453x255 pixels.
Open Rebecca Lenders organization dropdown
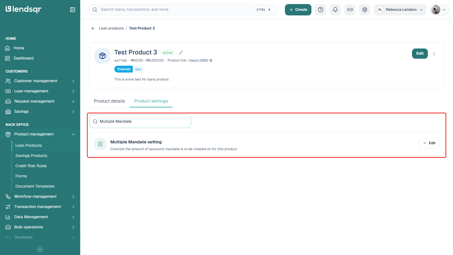coord(400,10)
